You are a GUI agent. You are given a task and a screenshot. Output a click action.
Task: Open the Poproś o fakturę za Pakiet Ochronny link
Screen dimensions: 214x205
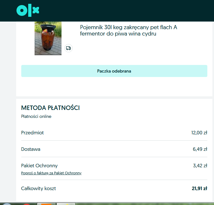pos(51,173)
